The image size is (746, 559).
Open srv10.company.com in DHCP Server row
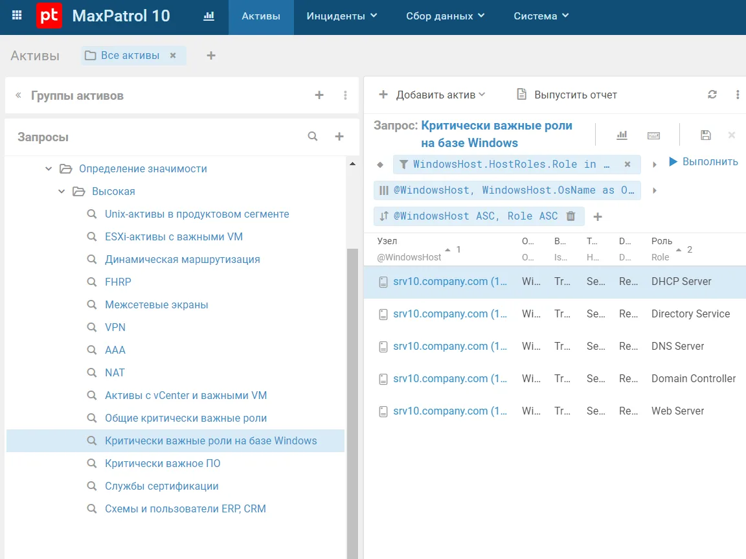tap(449, 282)
